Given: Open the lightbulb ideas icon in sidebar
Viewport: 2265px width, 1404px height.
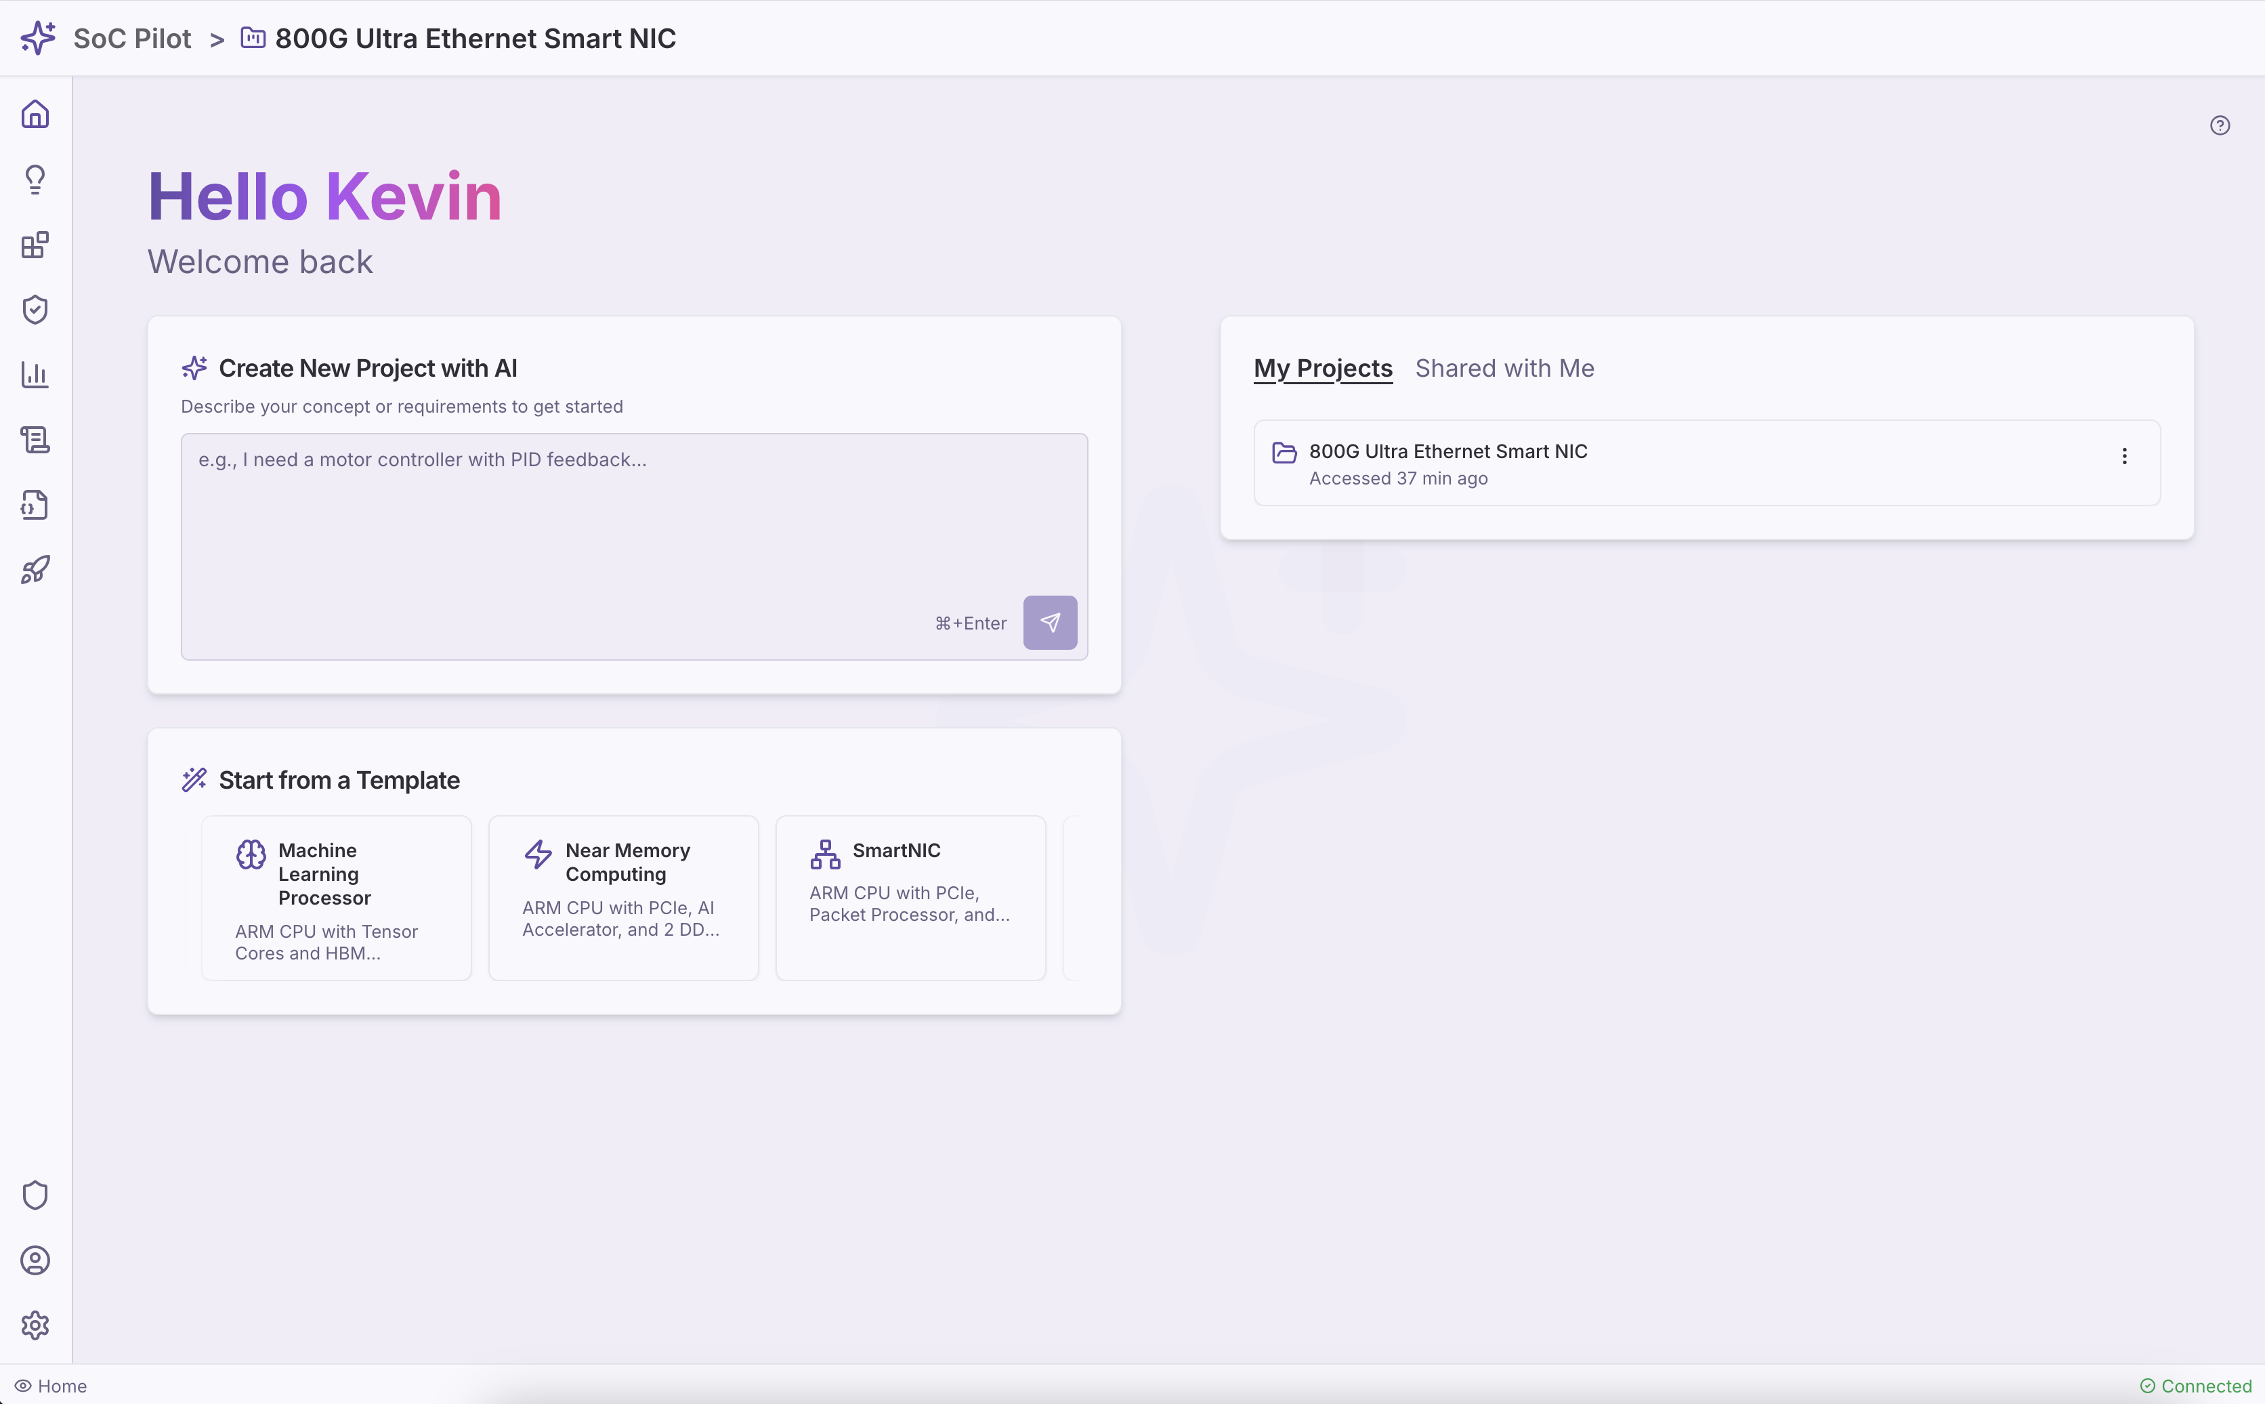Looking at the screenshot, I should click(x=35, y=179).
